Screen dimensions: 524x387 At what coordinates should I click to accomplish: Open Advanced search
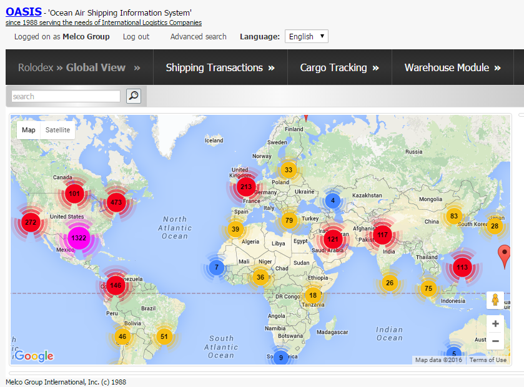[198, 37]
